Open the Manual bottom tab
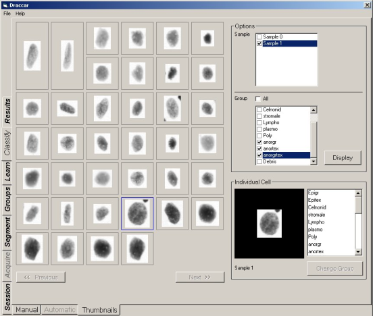The height and width of the screenshot is (316, 373). point(26,309)
